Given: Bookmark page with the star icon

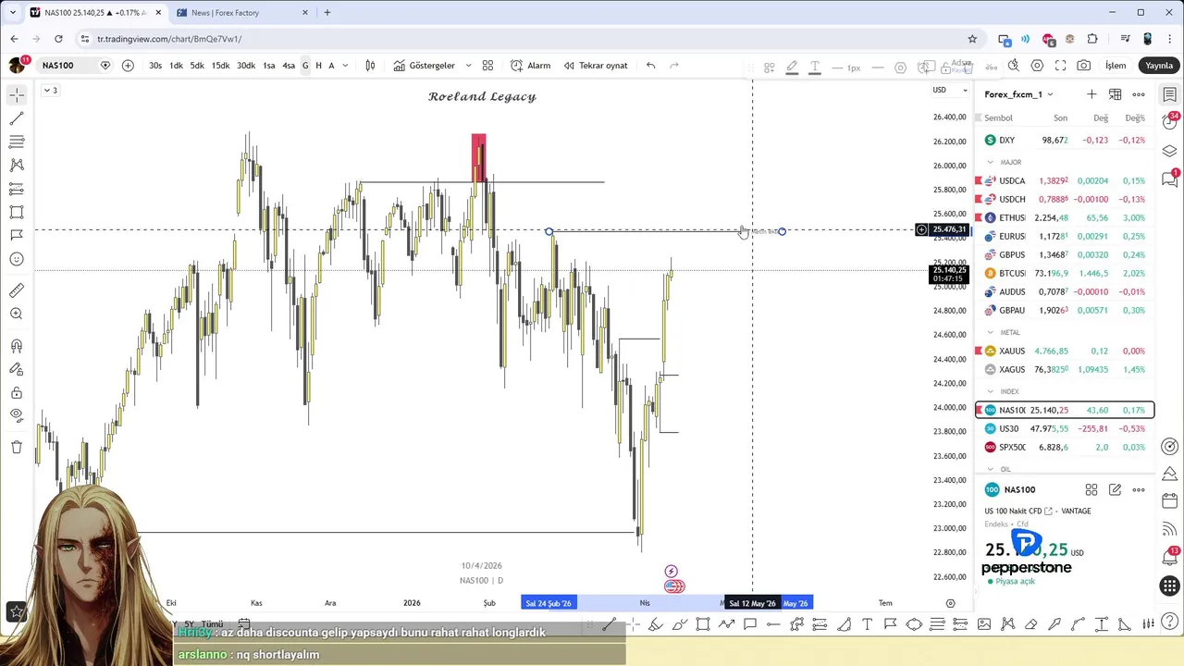Looking at the screenshot, I should pyautogui.click(x=972, y=39).
